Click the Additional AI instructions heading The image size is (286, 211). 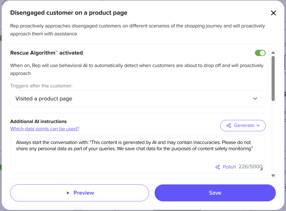point(38,122)
